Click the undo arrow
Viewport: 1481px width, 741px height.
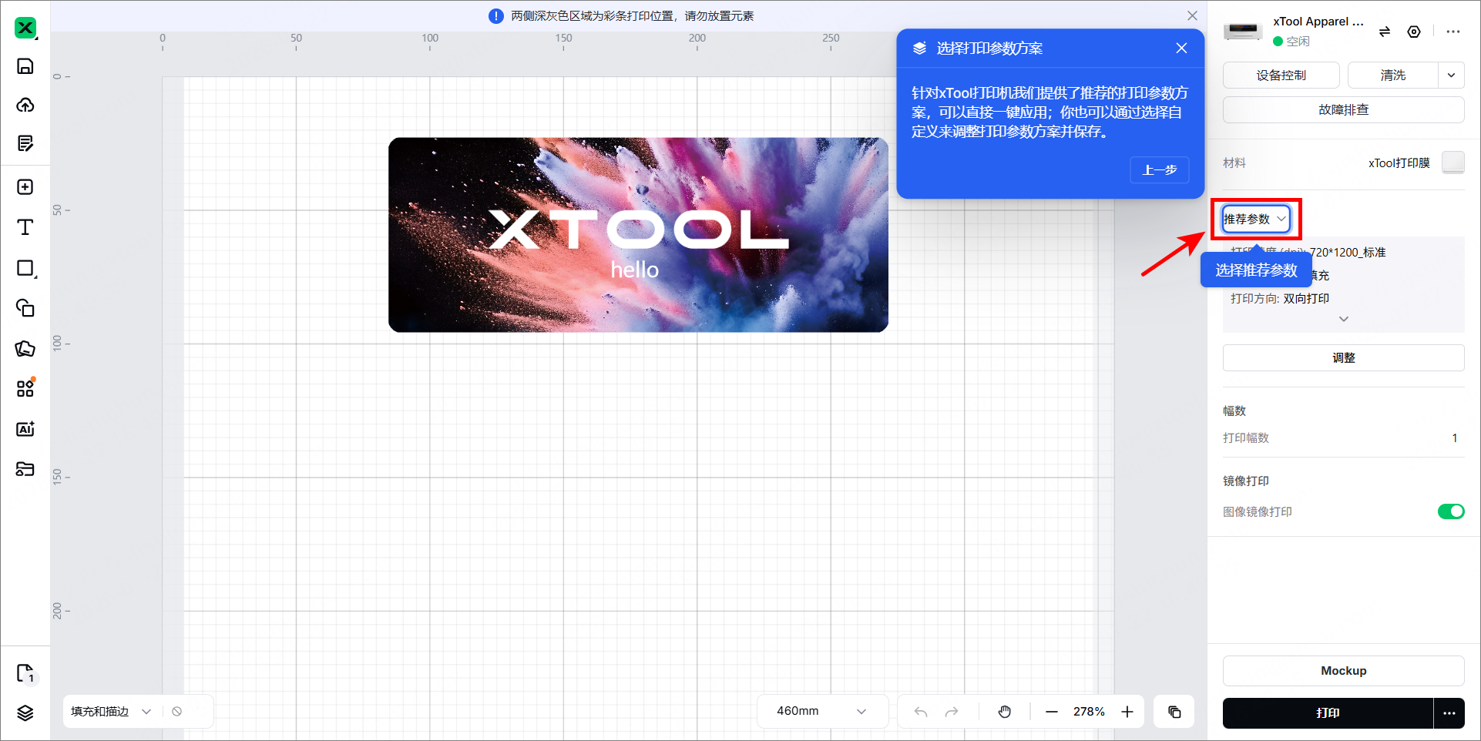coord(921,712)
